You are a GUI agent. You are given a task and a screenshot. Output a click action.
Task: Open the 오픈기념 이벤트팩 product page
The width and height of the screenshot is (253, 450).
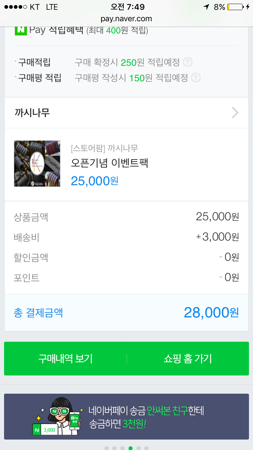coord(110,163)
